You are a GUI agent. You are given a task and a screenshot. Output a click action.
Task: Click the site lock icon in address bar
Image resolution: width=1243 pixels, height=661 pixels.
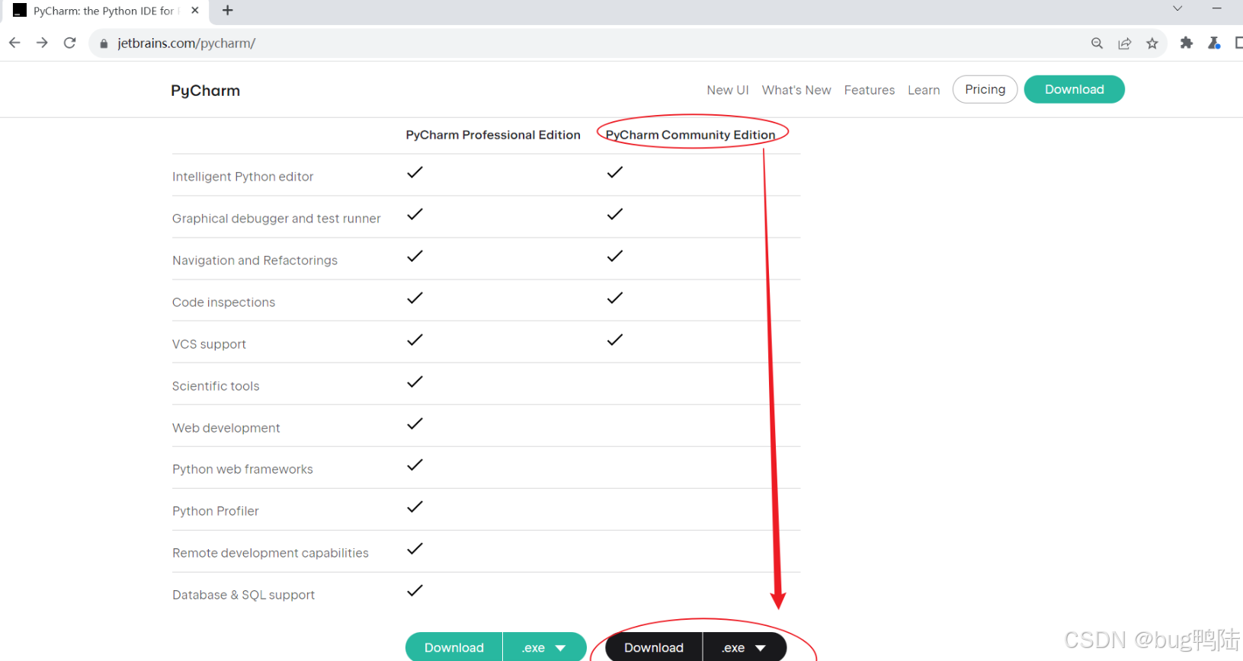(104, 43)
